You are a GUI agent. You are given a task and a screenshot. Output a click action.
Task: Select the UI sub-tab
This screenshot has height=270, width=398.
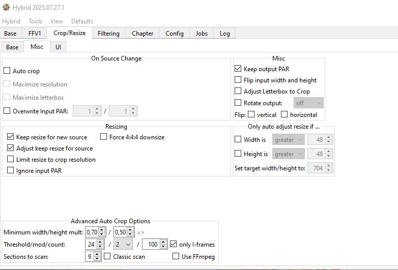(x=58, y=47)
